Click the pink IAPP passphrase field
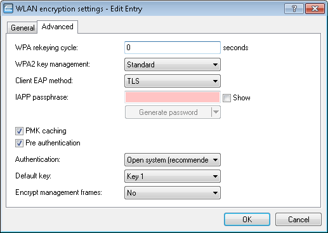The height and width of the screenshot is (233, 328). tap(173, 97)
